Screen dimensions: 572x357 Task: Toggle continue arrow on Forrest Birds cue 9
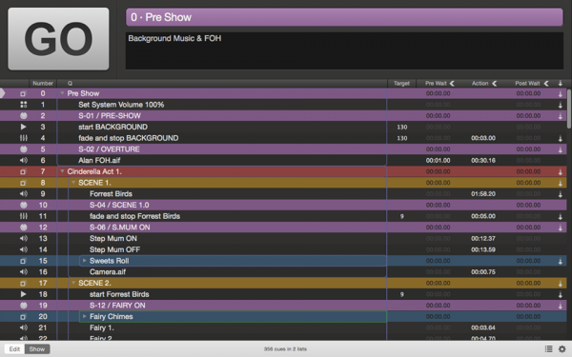561,194
